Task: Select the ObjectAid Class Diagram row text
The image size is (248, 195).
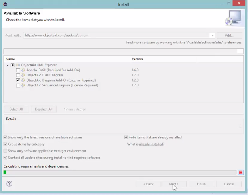Action: [x=45, y=75]
